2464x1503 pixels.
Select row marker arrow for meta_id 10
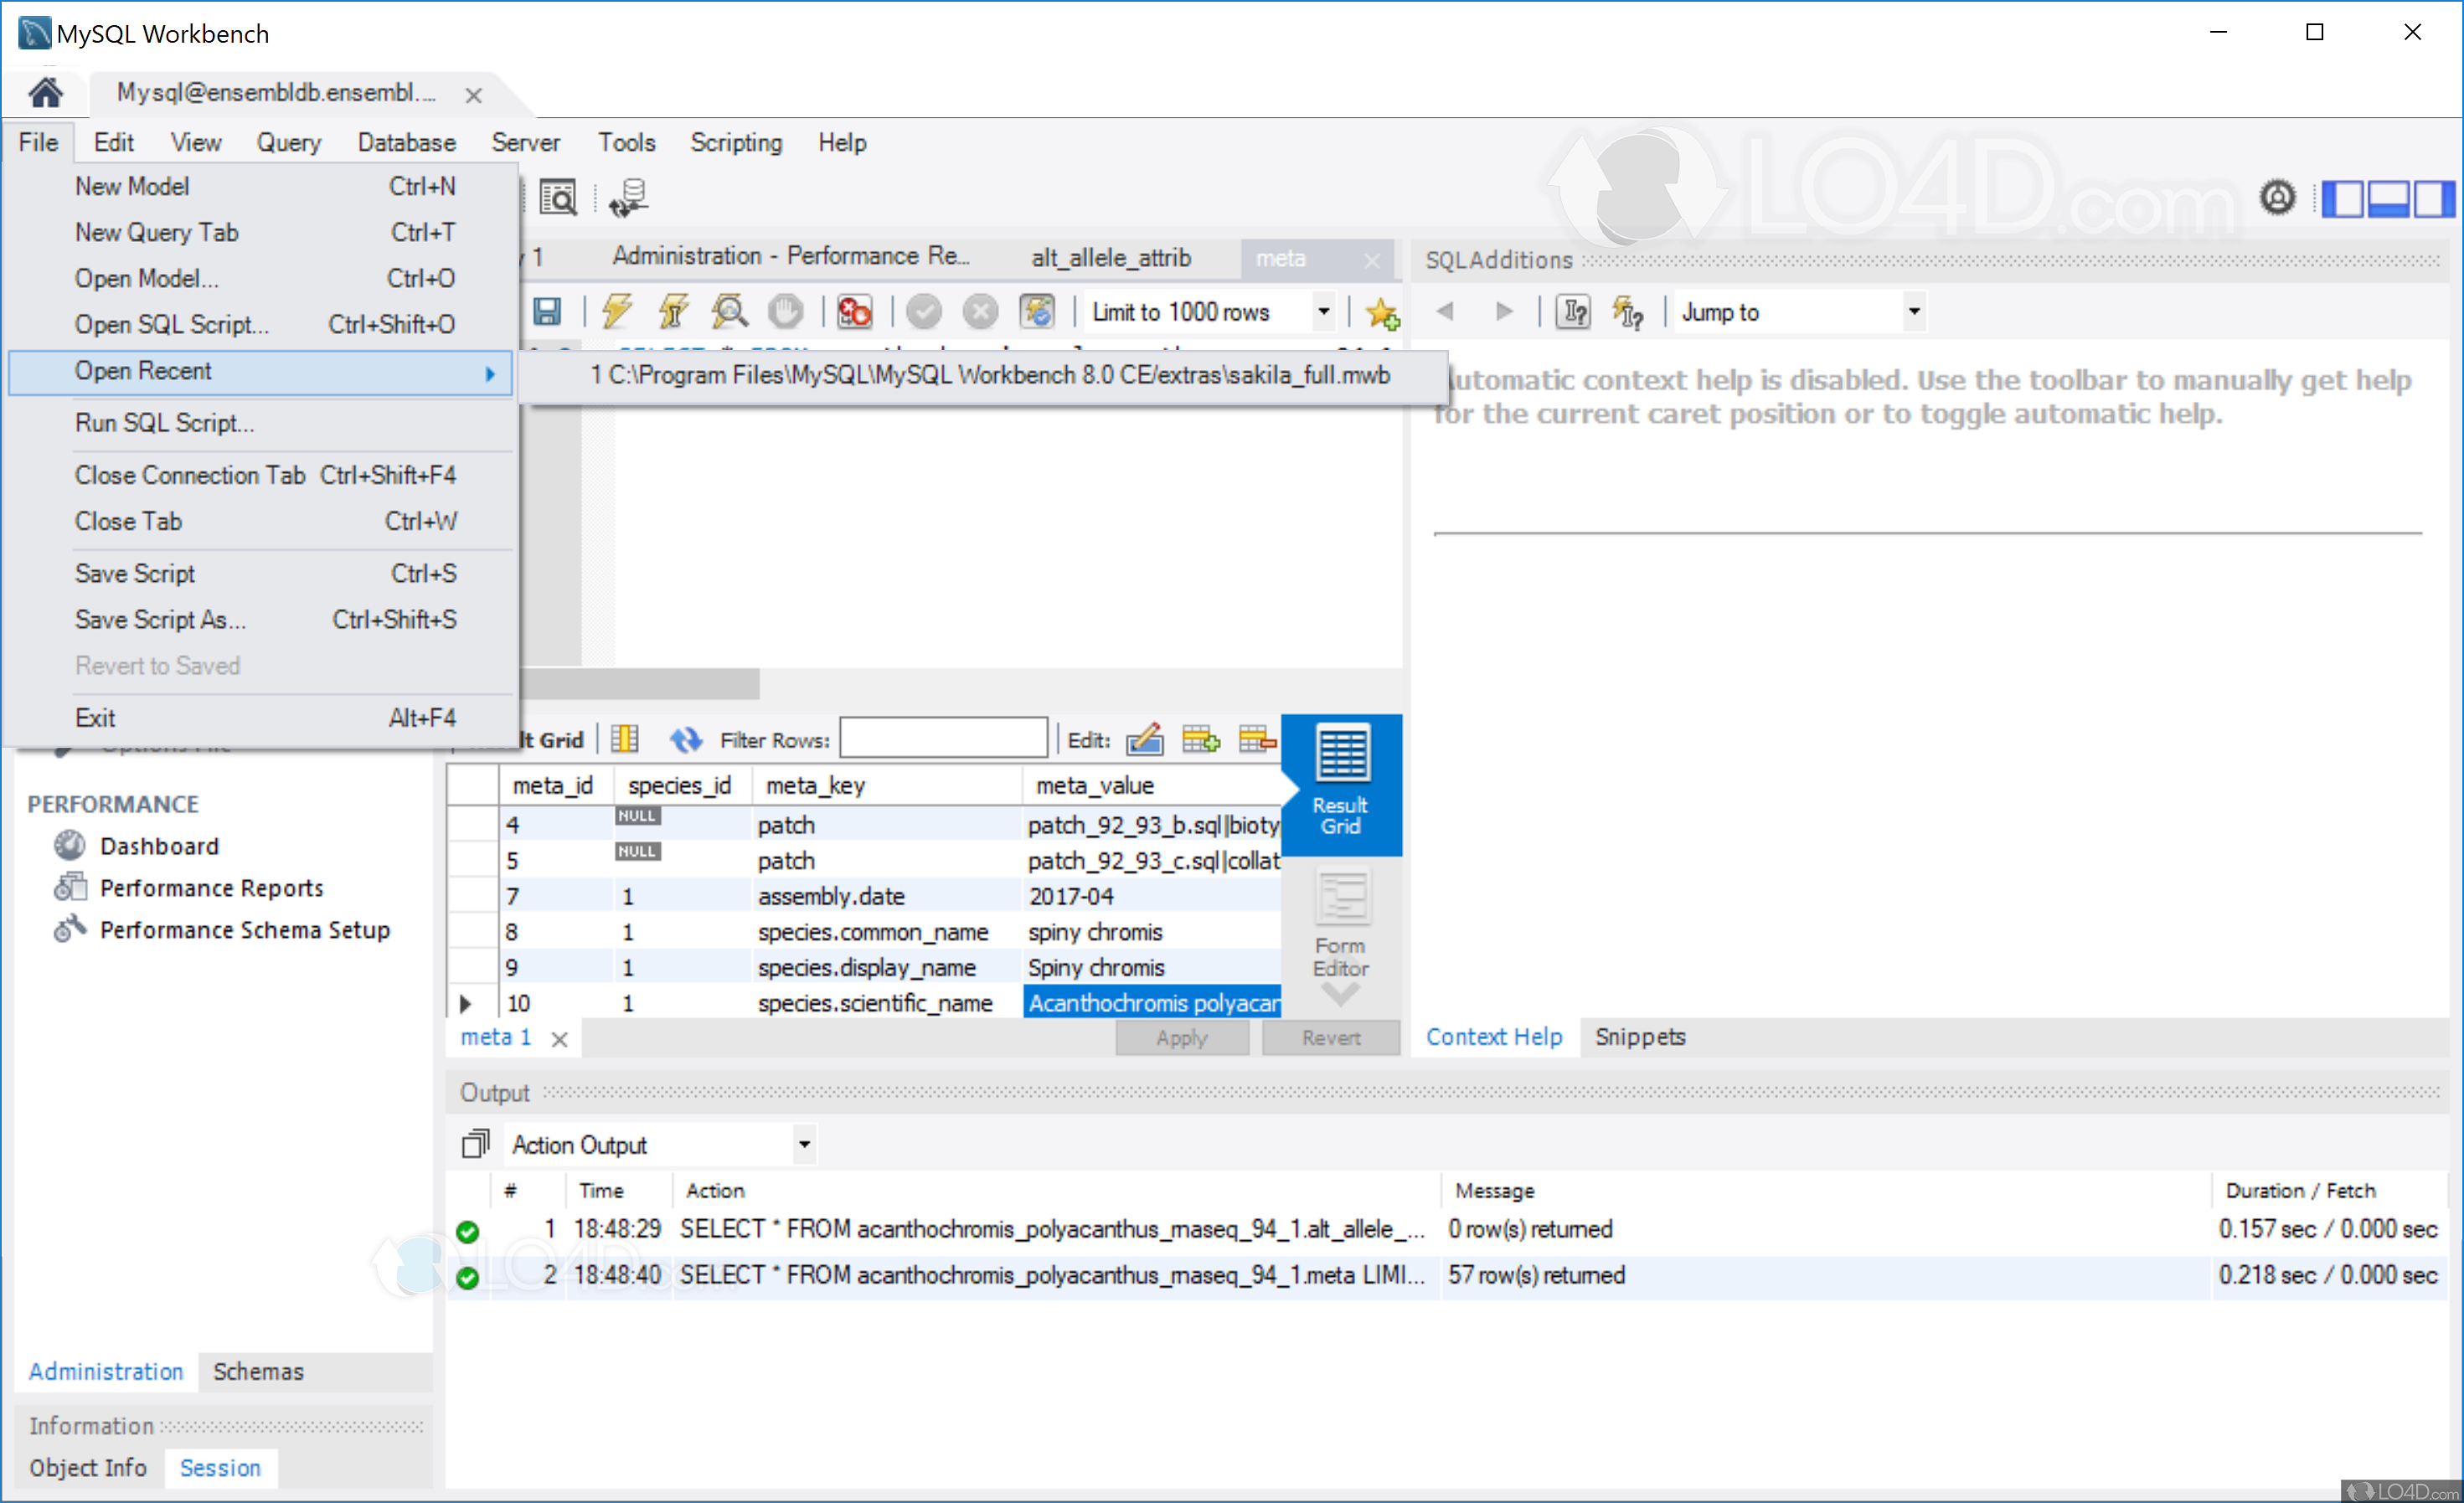pos(465,1003)
